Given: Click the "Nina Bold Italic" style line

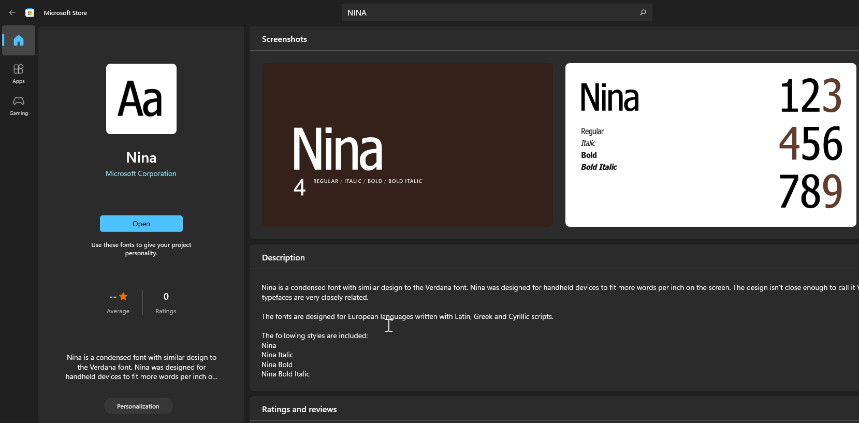Looking at the screenshot, I should [x=286, y=374].
